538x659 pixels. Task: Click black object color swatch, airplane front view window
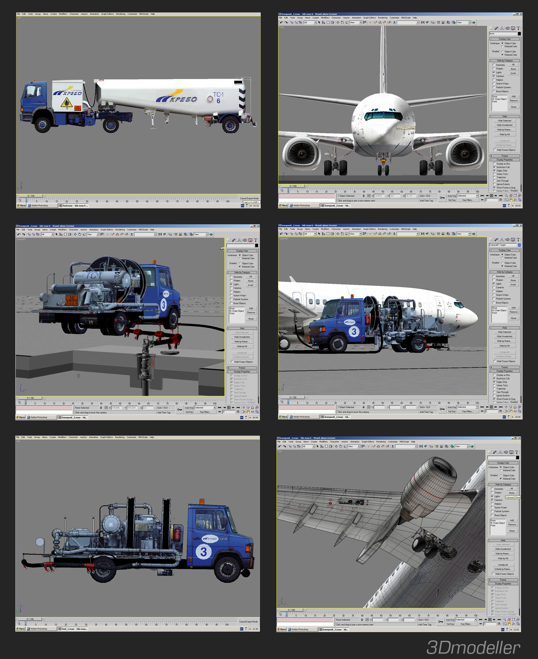tap(519, 34)
